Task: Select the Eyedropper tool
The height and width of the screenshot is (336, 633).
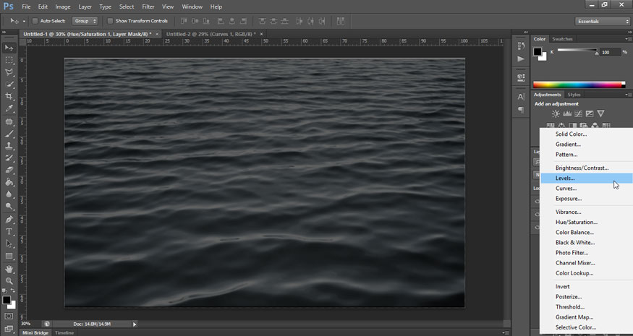Action: [9, 108]
